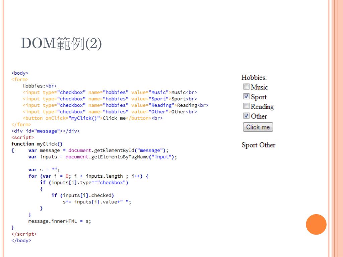Screen dimensions: 343x257
Task: Click the 'var s = "";' line
Action: (x=44, y=170)
